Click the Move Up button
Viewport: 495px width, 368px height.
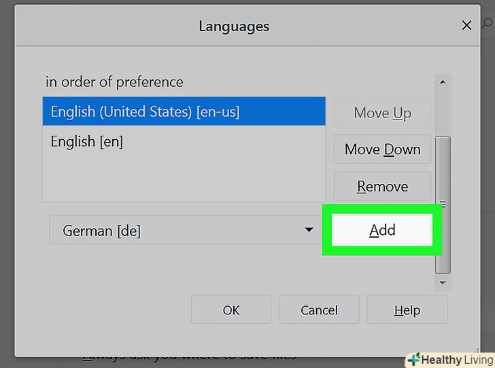[382, 113]
